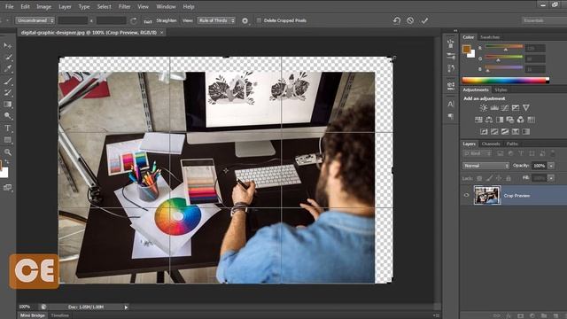This screenshot has height=319, width=567.
Task: Click the Straighten button
Action: pyautogui.click(x=167, y=20)
